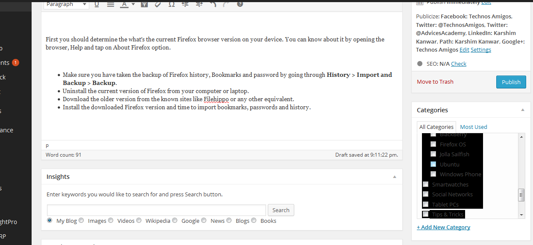Apply text color with the A icon
Image resolution: width=533 pixels, height=245 pixels.
[124, 4]
